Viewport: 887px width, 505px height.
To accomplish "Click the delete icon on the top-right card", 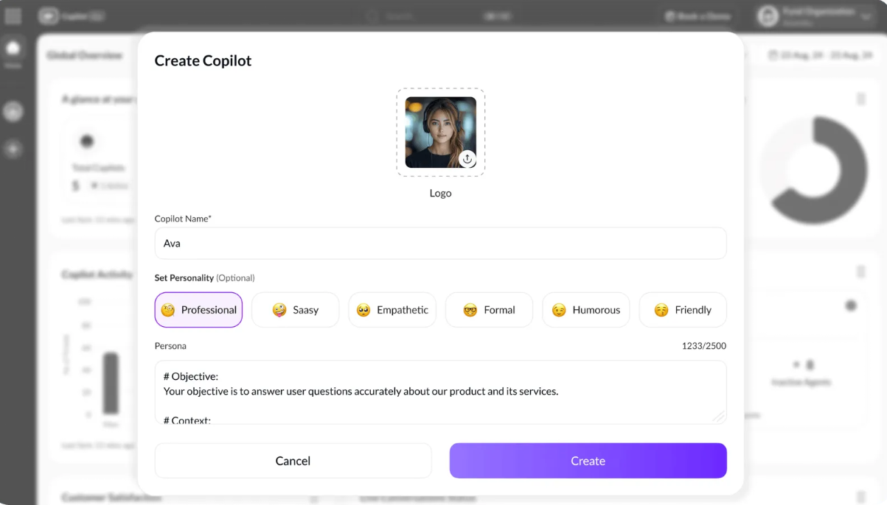I will click(860, 99).
